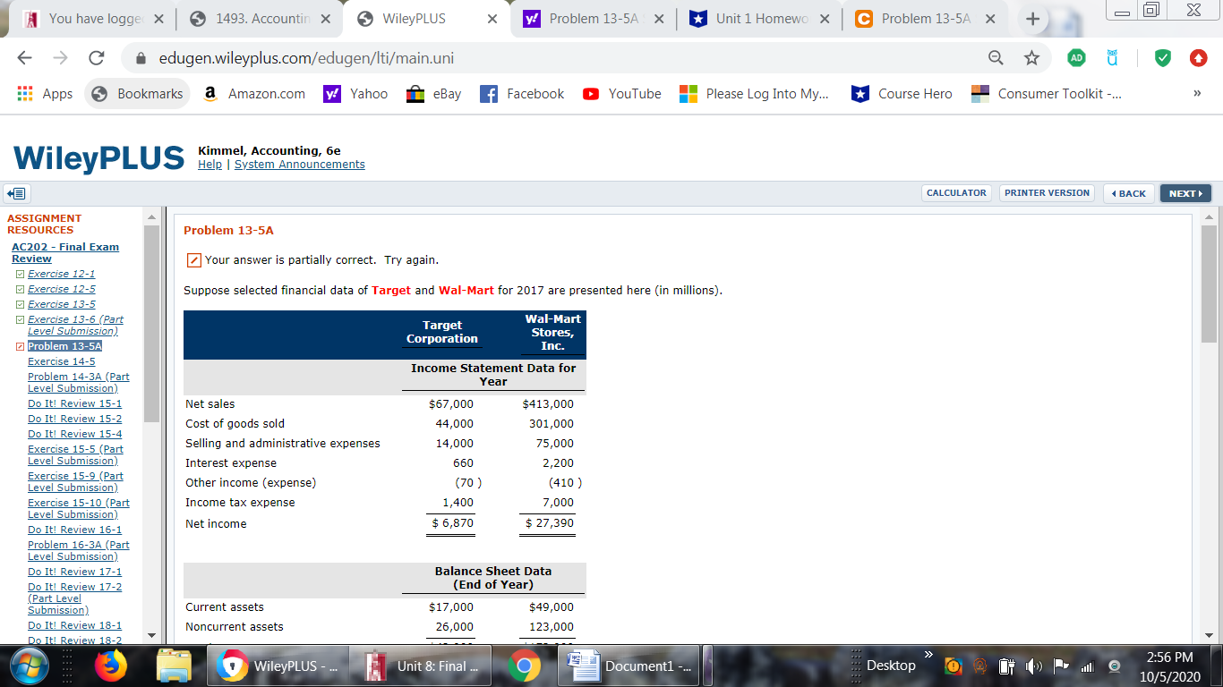Open the Bookmarks folder in bookmarks bar
1223x687 pixels.
(x=137, y=94)
